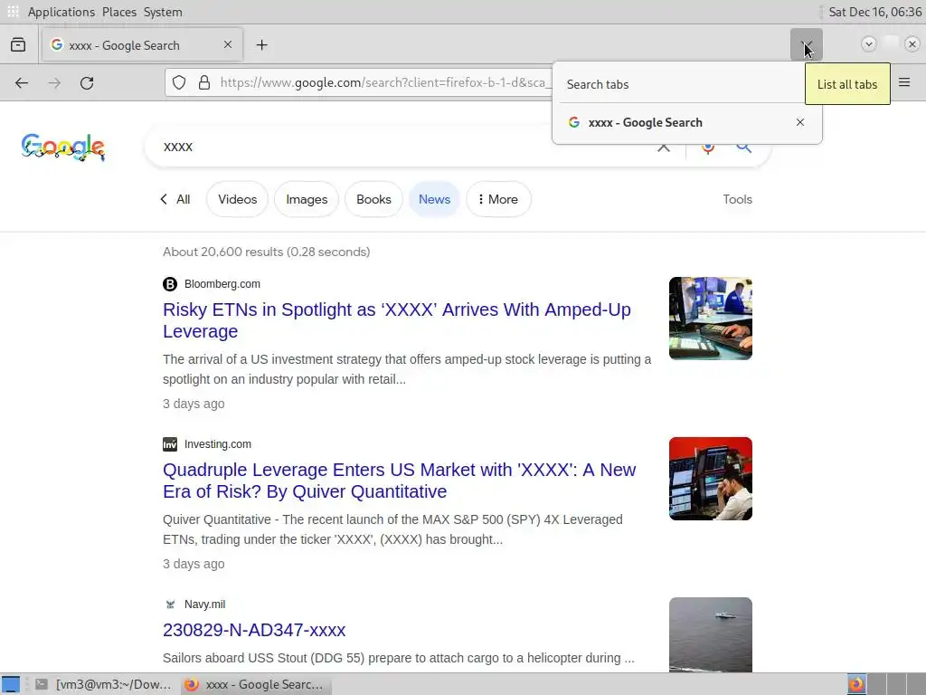Switch to Images results

[x=307, y=199]
